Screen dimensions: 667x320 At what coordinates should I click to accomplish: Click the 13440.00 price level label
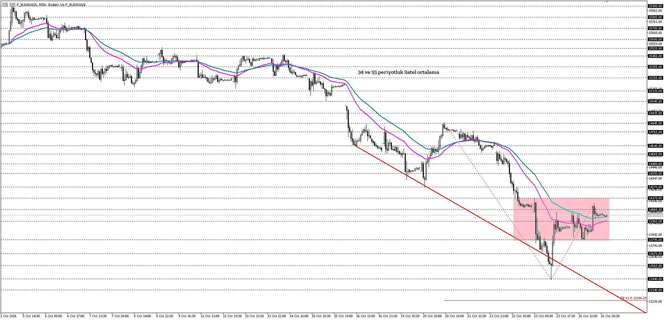pyautogui.click(x=656, y=279)
